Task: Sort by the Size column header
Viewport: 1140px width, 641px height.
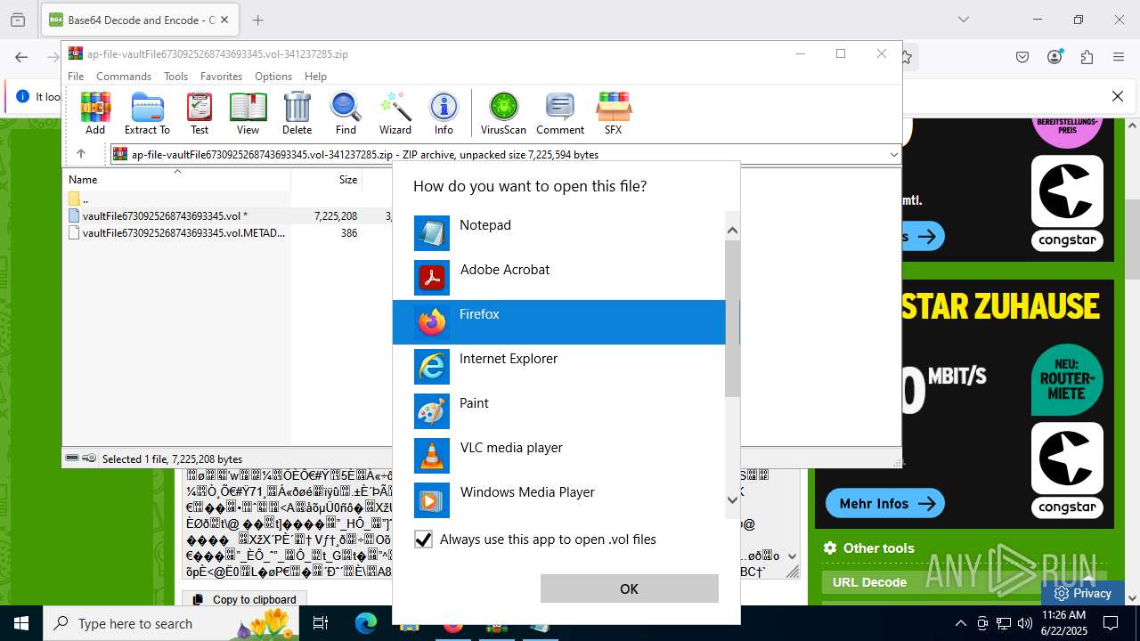Action: (x=327, y=179)
